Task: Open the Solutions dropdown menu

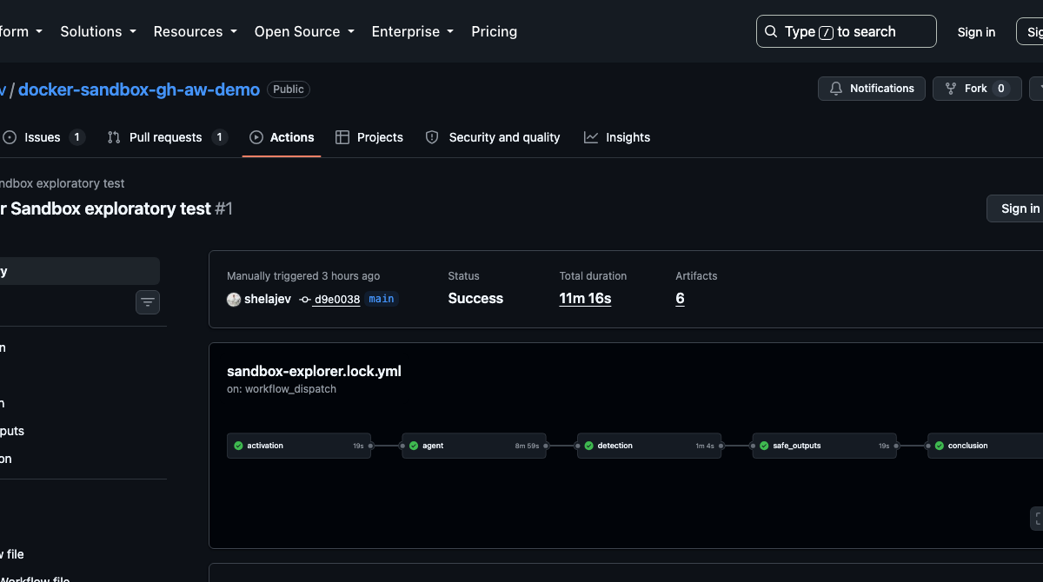Action: click(98, 31)
